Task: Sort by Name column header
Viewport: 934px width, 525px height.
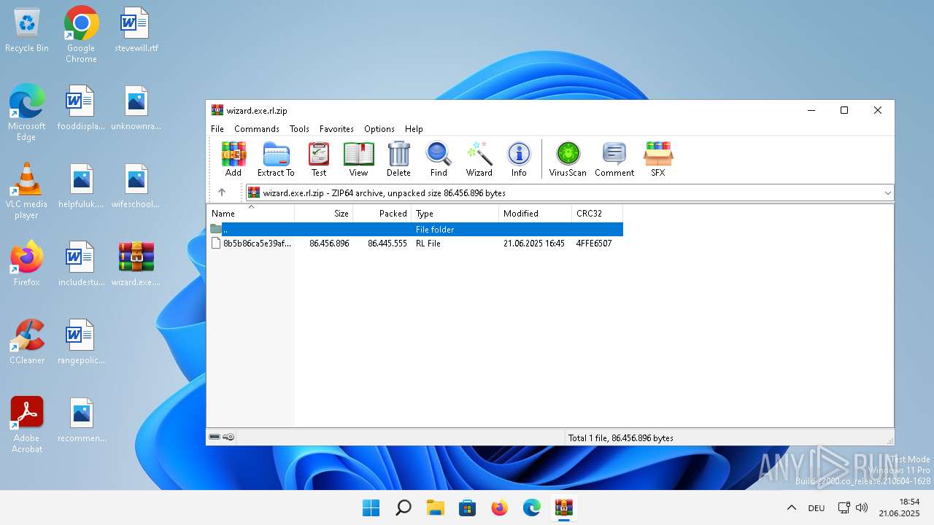Action: (251, 214)
